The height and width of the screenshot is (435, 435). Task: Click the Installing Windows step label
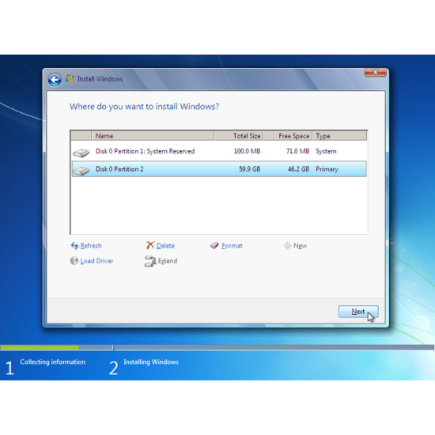[151, 362]
